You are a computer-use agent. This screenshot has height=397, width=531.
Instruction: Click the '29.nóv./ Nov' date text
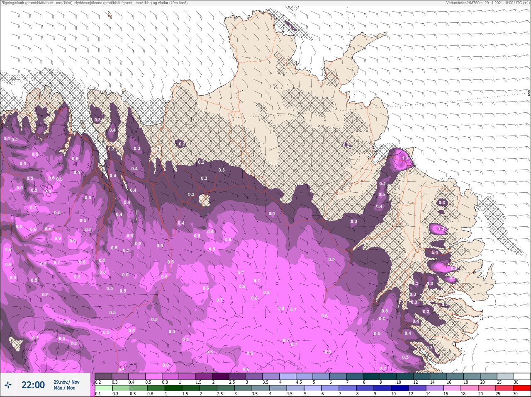coord(66,382)
